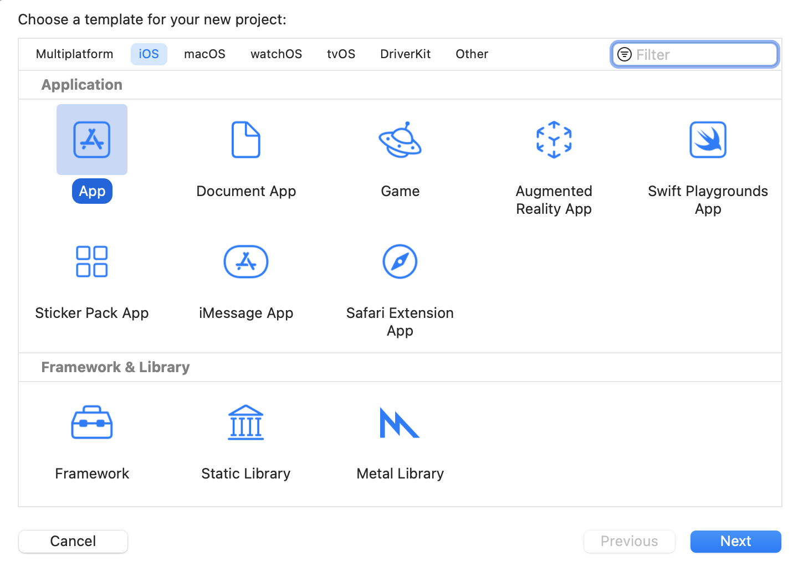The height and width of the screenshot is (566, 798).
Task: Click the Cancel button
Action: [73, 541]
